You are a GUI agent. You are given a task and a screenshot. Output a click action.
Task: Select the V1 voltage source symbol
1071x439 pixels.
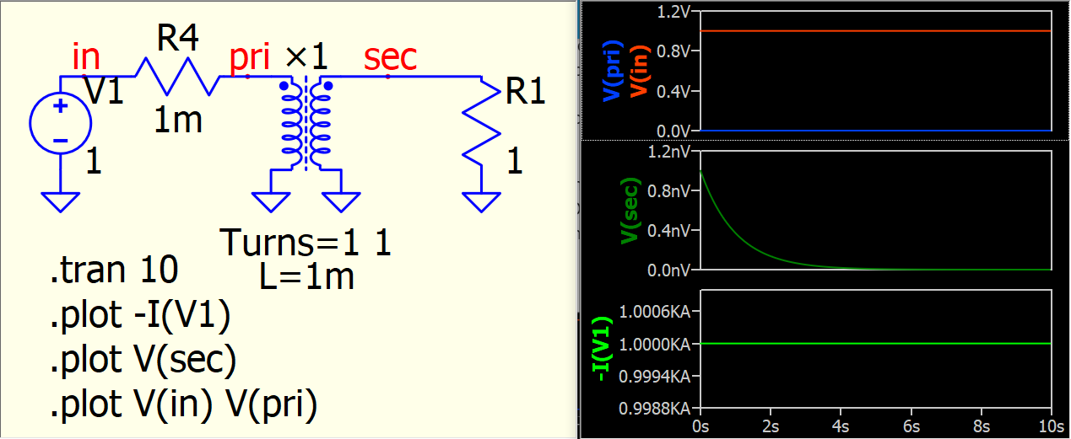tap(61, 125)
